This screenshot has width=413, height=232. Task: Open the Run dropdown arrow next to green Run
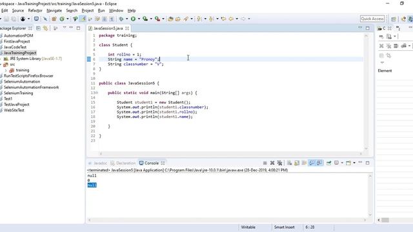[x=139, y=19]
